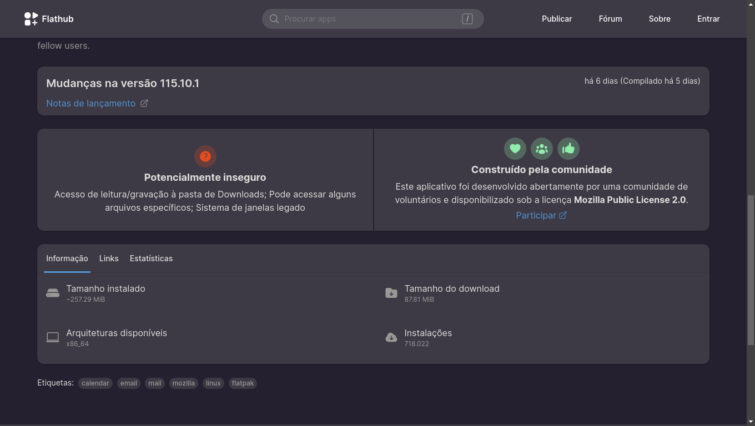Screen dimensions: 755x426
Task: Click the green thumbs up icon
Action: tap(568, 148)
